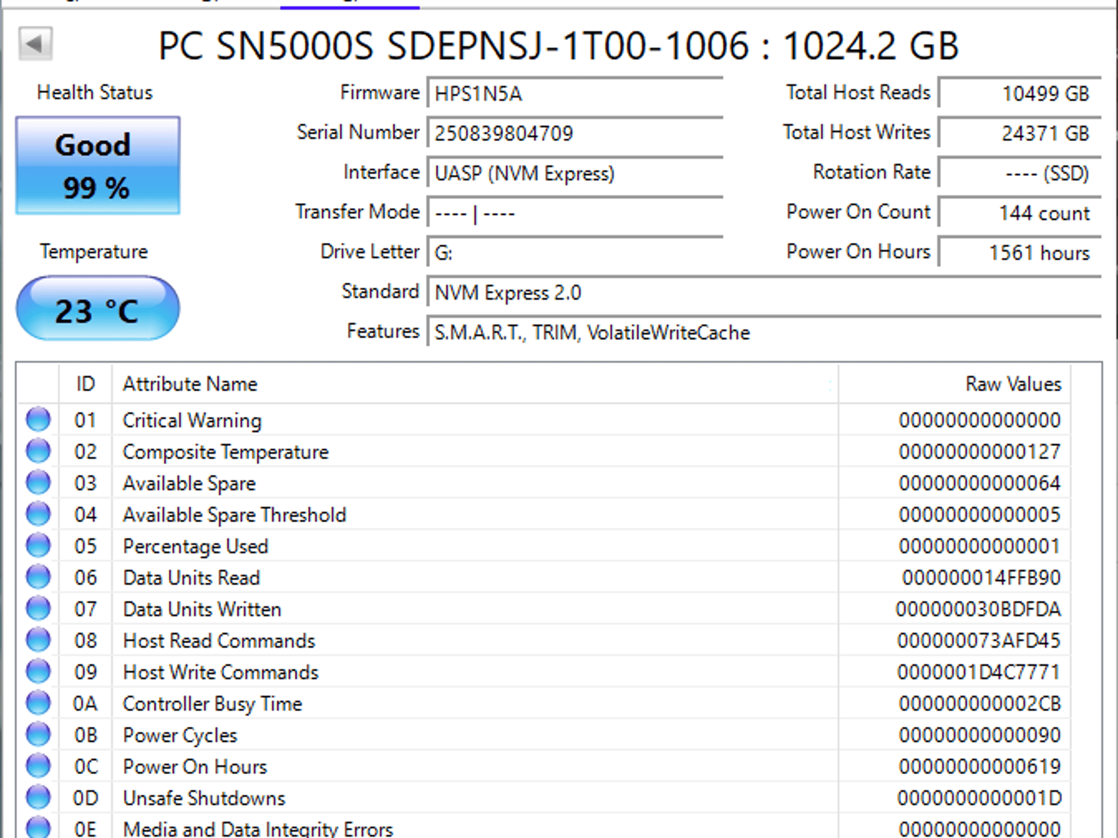Click the Raw Values column header
The width and height of the screenshot is (1118, 838).
point(954,384)
